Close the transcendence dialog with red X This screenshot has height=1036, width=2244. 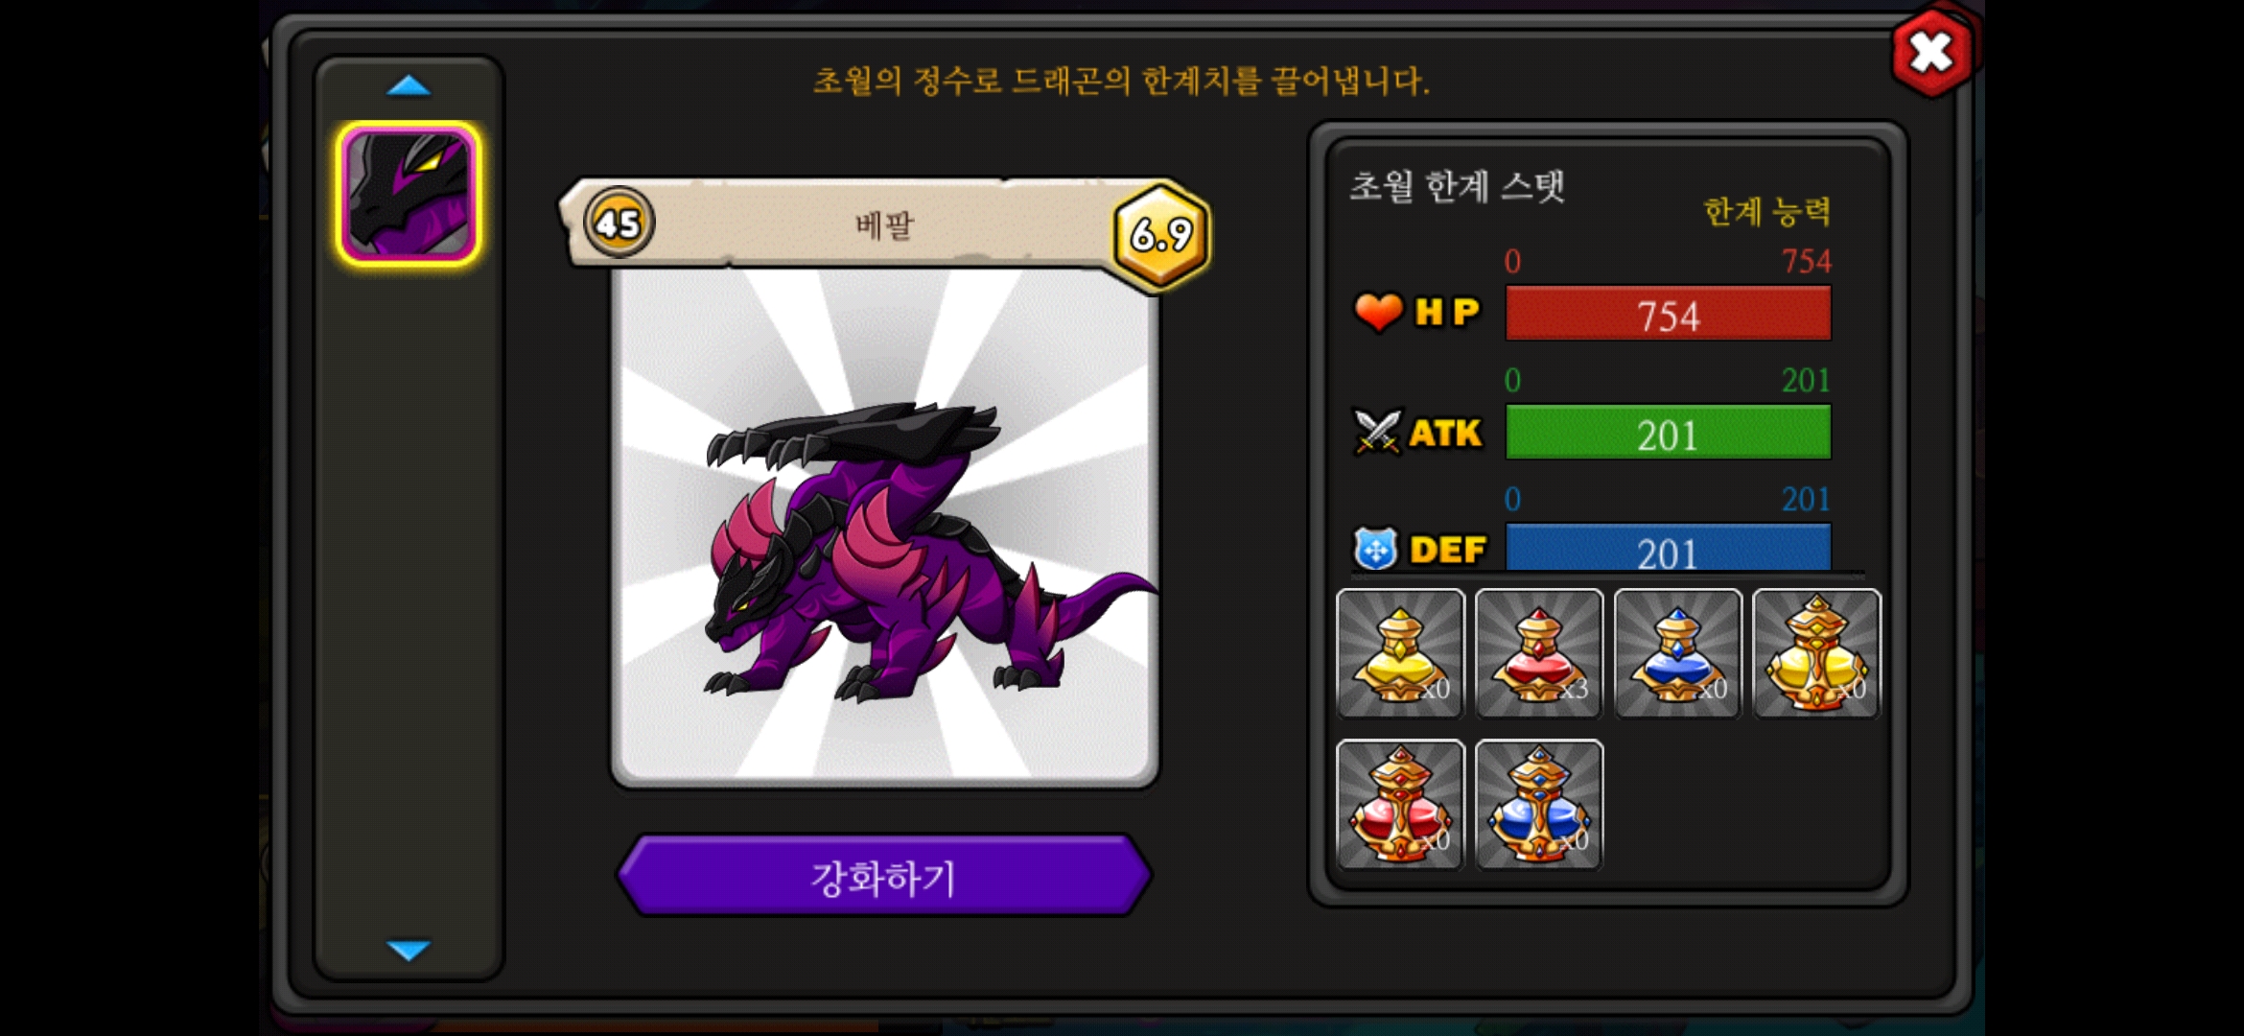[1931, 52]
